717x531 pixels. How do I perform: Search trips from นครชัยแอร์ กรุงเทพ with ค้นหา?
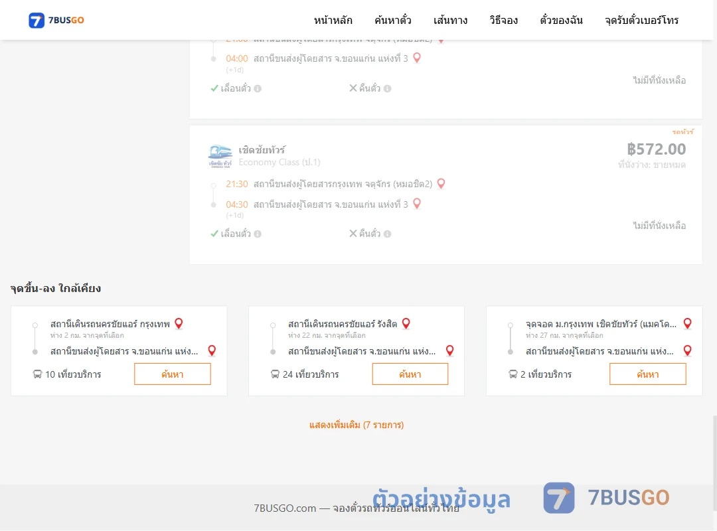(173, 374)
